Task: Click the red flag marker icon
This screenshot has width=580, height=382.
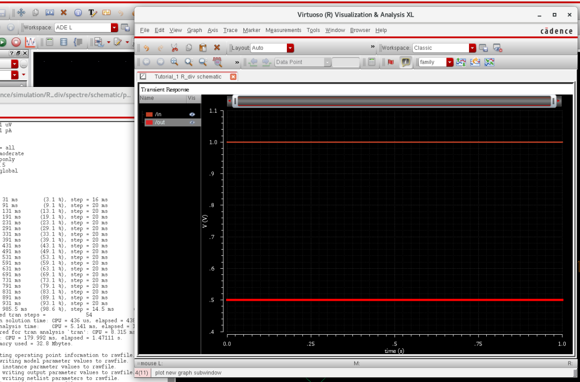Action: (391, 62)
